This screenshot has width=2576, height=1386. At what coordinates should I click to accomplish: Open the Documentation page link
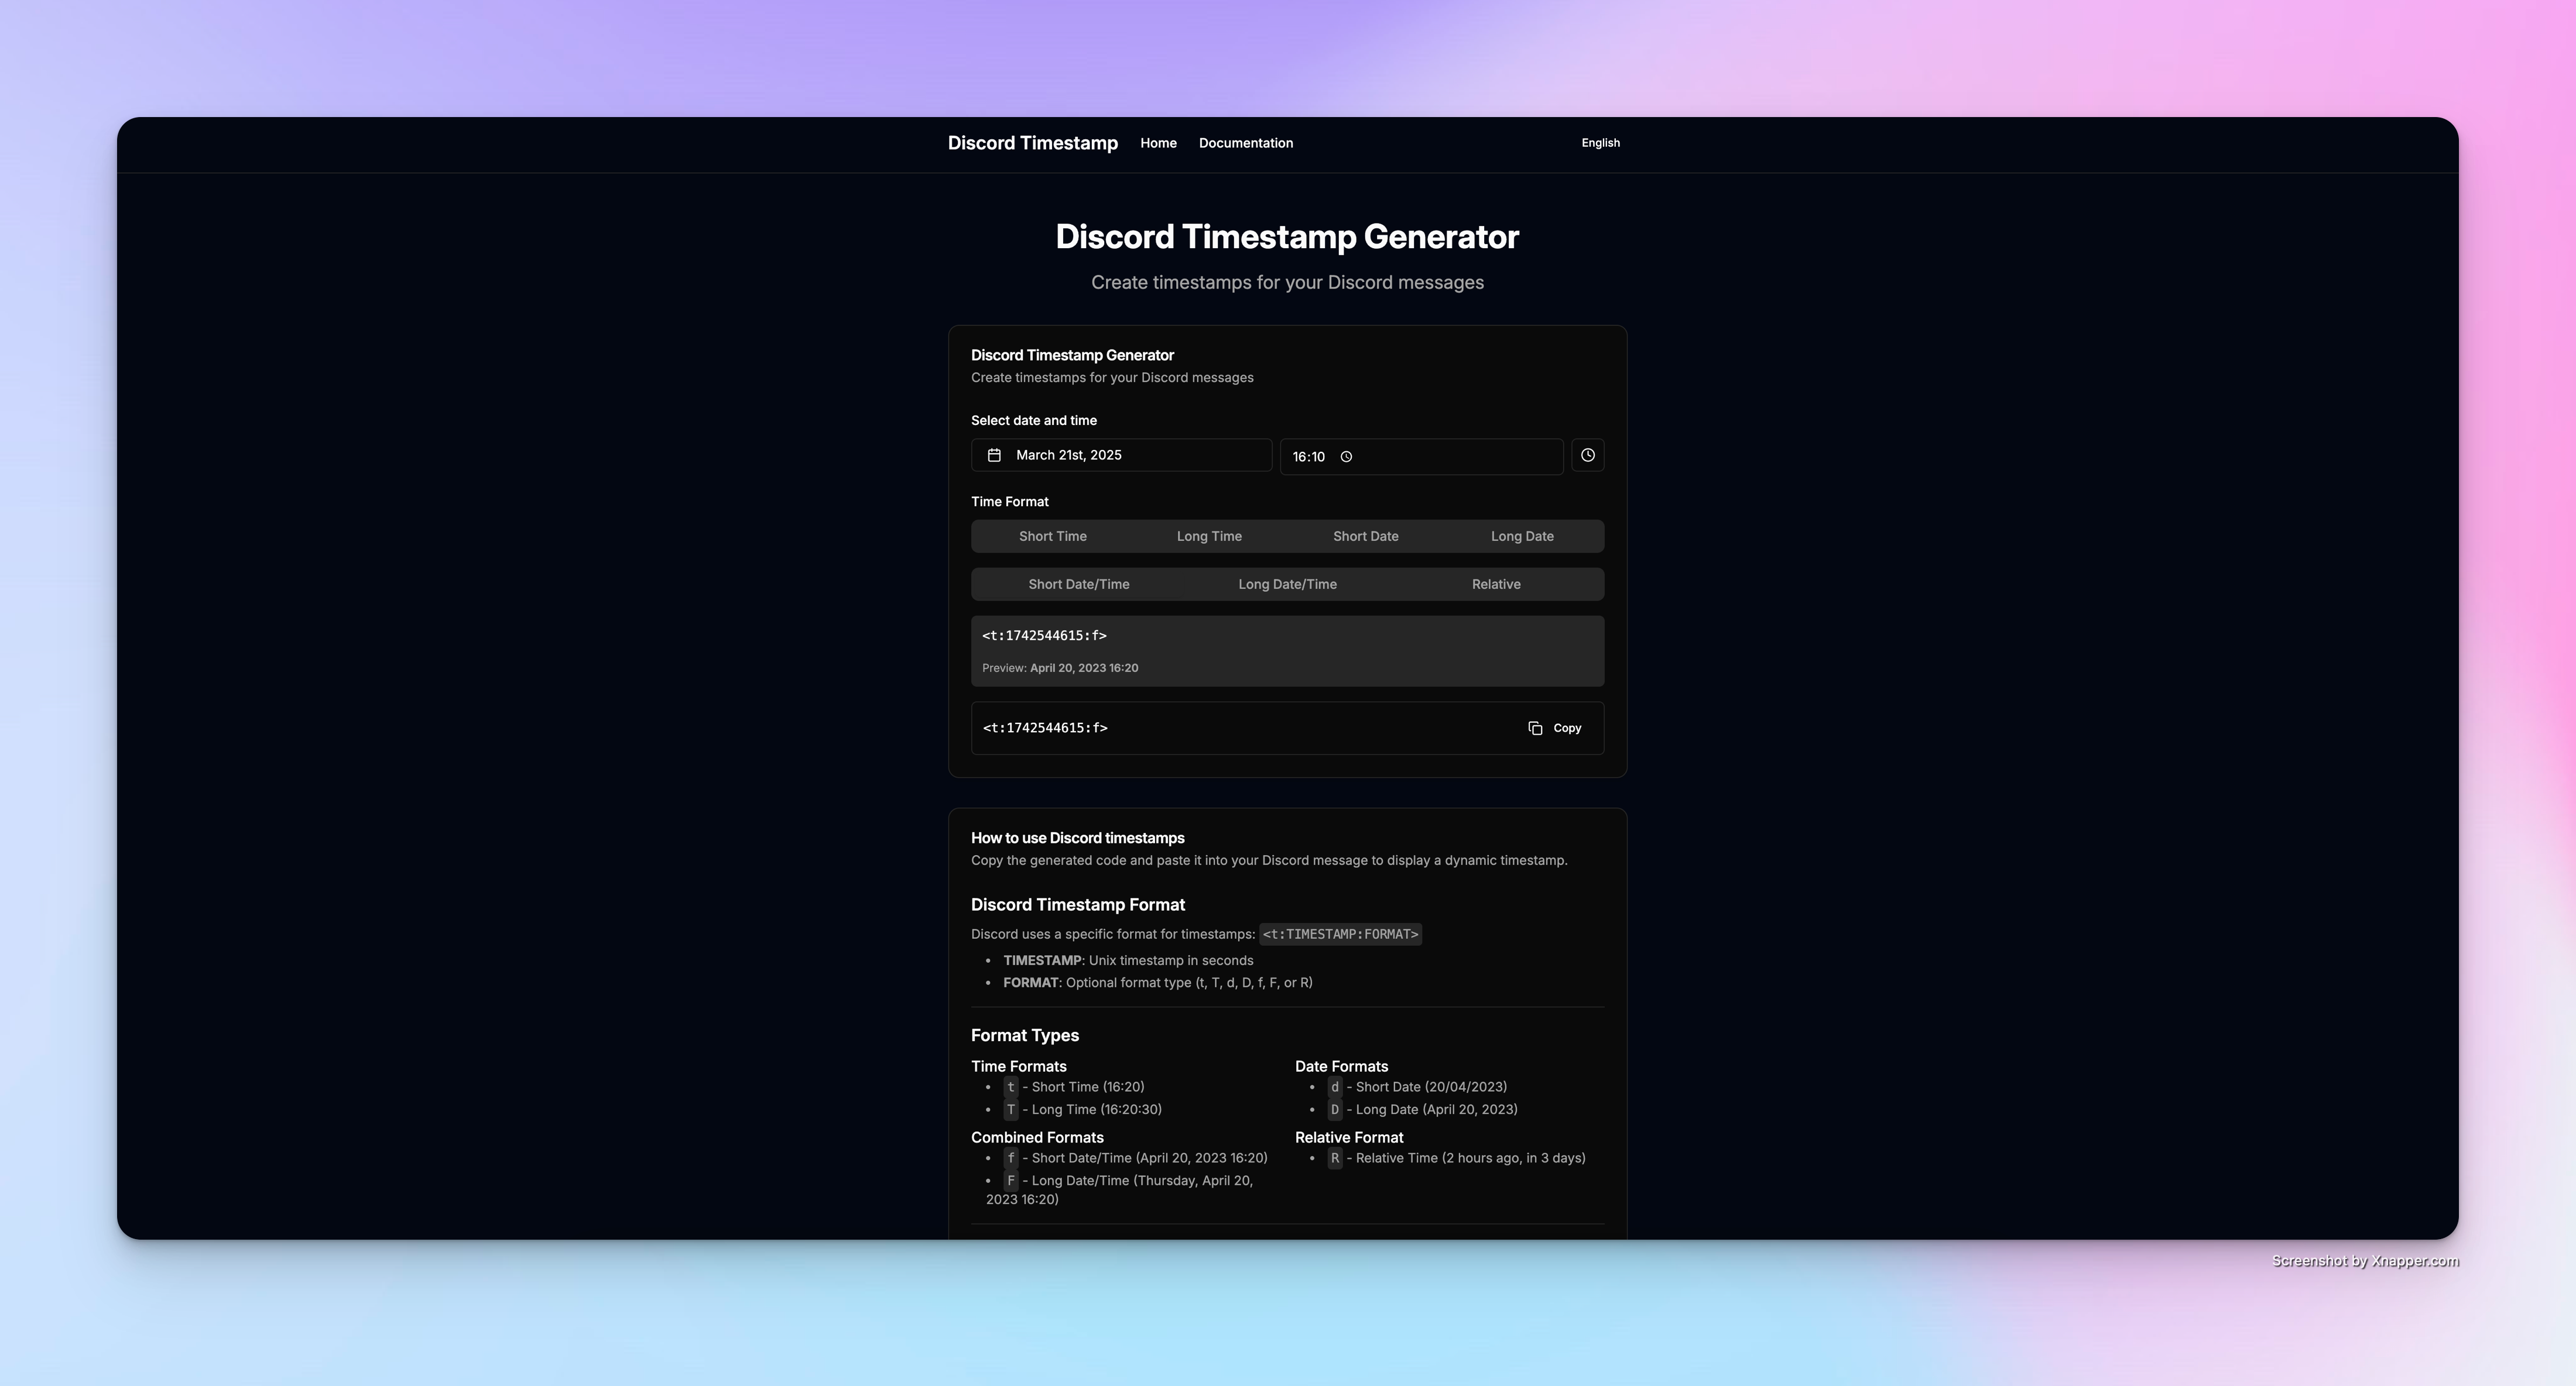(1246, 143)
